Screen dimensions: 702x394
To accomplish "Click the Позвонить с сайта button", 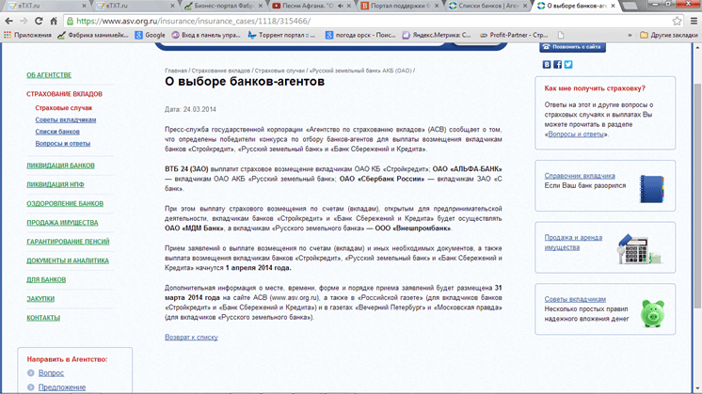I will (573, 46).
